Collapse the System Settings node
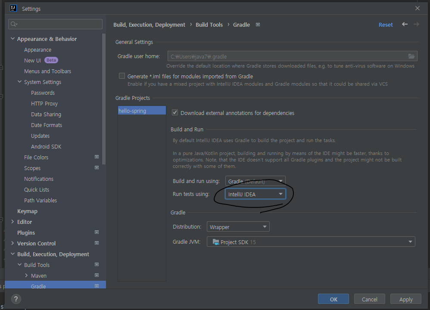430x310 pixels. coord(19,82)
